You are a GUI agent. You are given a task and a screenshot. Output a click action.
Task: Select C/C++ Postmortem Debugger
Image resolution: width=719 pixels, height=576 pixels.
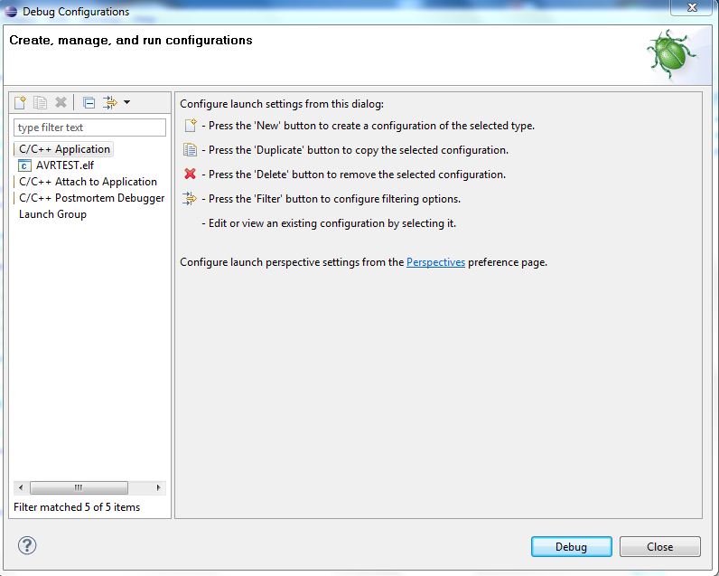pyautogui.click(x=92, y=198)
